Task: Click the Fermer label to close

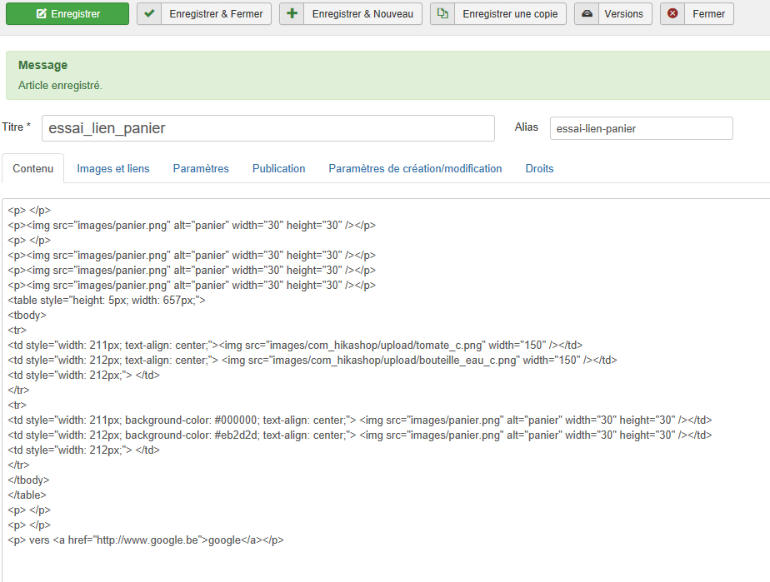Action: coord(708,14)
